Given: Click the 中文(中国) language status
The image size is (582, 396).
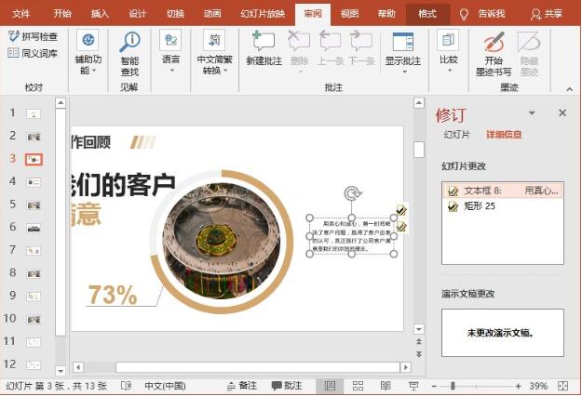Looking at the screenshot, I should click(165, 386).
